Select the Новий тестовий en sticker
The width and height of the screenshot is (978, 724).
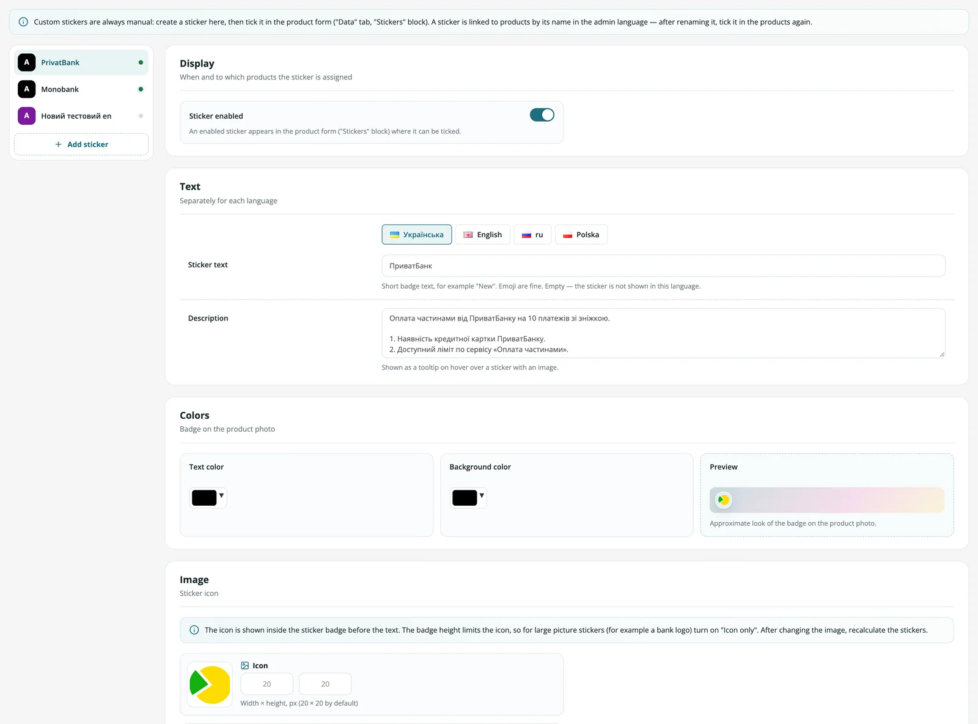pos(81,116)
